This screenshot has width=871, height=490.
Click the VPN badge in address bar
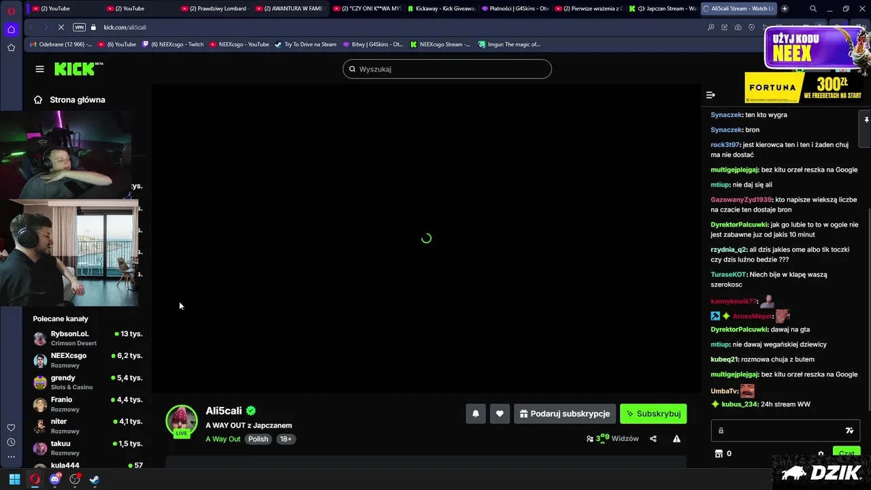(x=79, y=27)
